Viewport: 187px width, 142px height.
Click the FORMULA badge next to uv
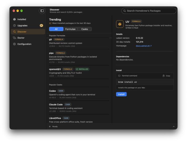[x=136, y=21]
